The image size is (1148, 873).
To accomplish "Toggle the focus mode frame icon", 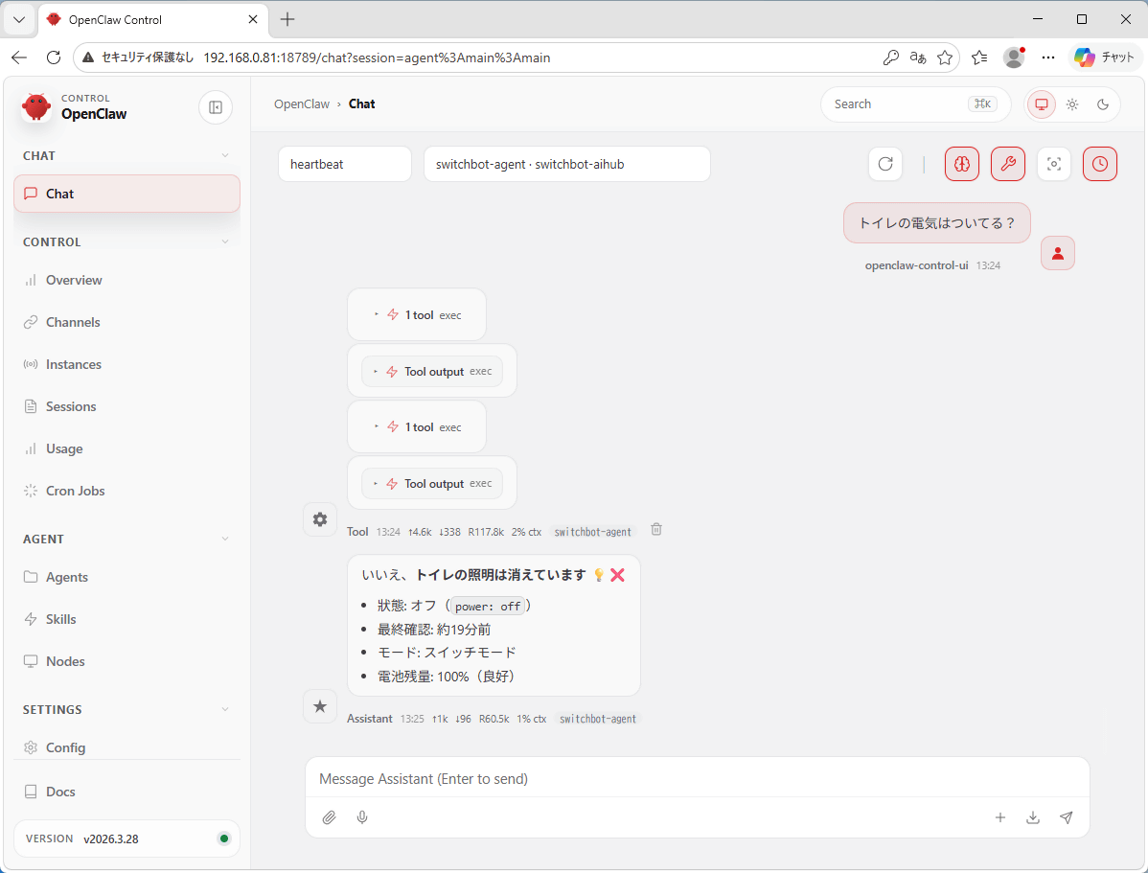I will click(x=1053, y=164).
